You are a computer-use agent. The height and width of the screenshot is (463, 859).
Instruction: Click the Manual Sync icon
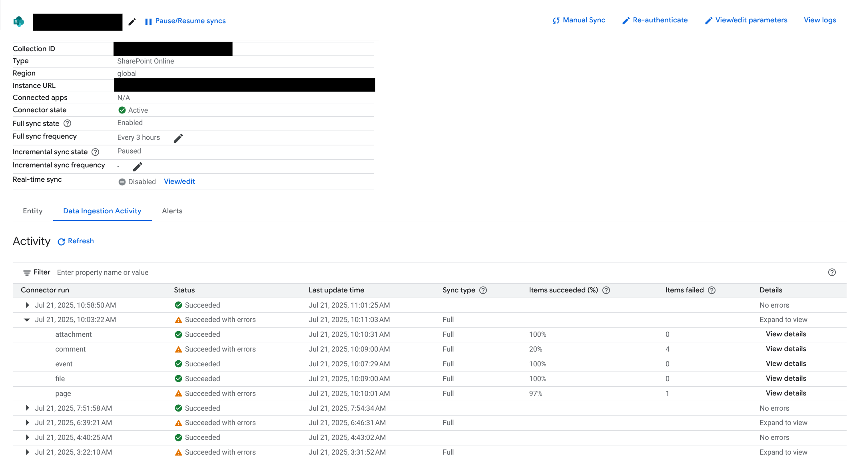(556, 20)
